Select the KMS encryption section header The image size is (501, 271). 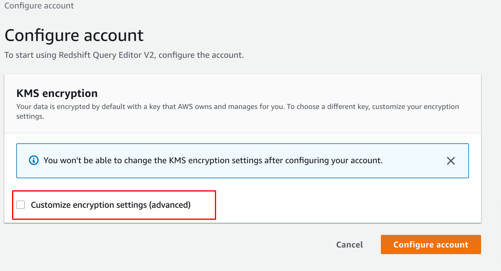click(x=57, y=93)
